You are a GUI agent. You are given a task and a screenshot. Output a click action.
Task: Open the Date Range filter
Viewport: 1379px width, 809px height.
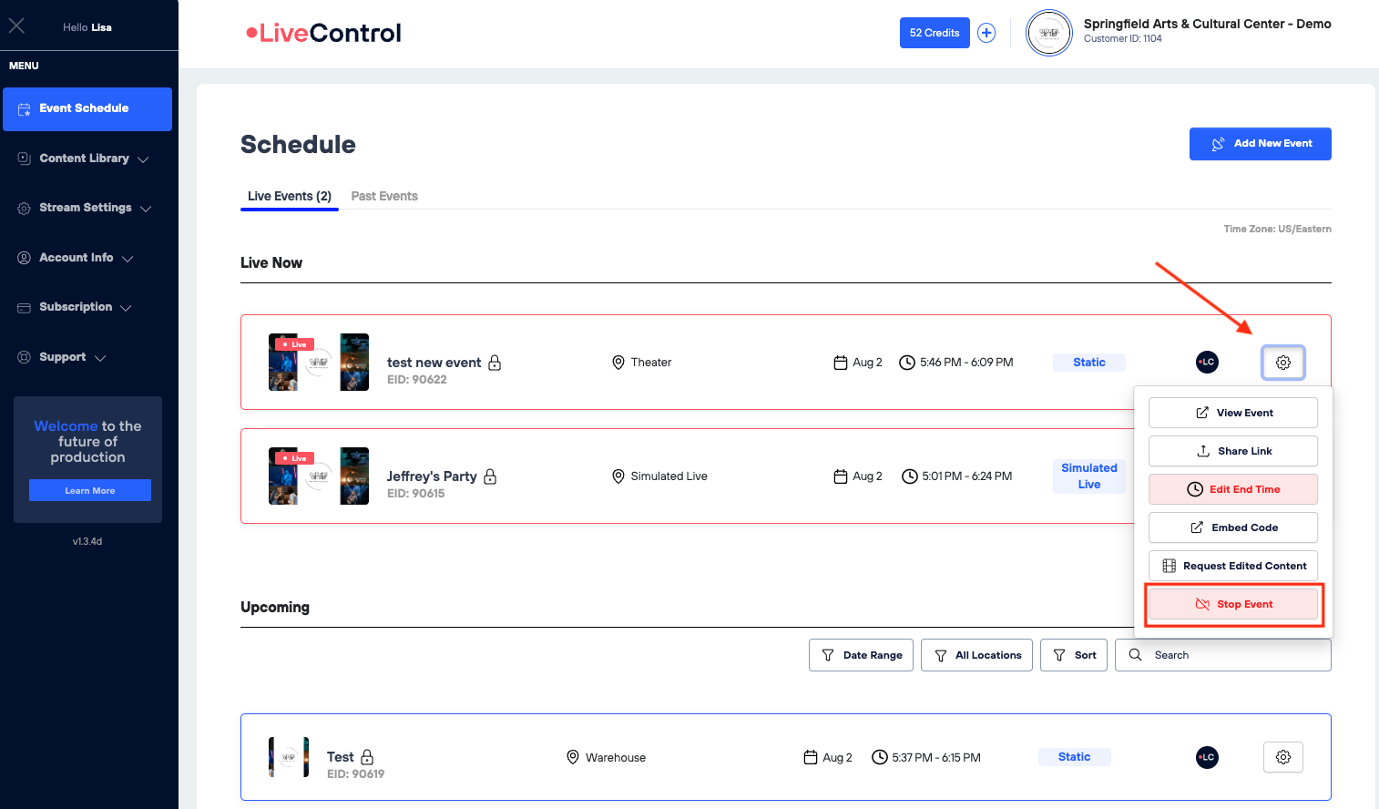point(861,655)
